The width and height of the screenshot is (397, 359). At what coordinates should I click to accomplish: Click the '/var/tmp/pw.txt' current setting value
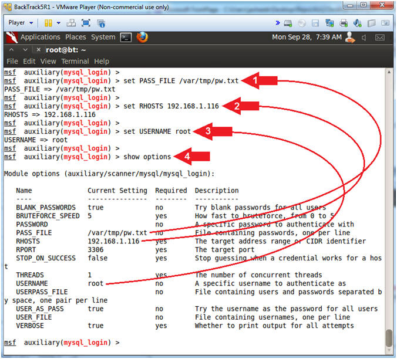pyautogui.click(x=117, y=233)
